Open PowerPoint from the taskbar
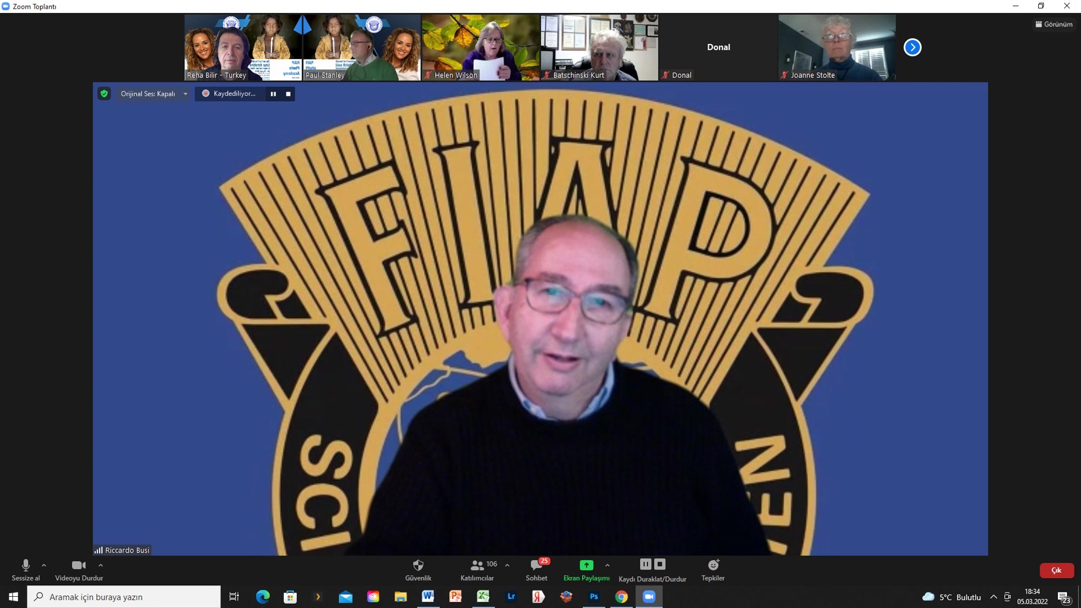The width and height of the screenshot is (1081, 608). point(456,597)
